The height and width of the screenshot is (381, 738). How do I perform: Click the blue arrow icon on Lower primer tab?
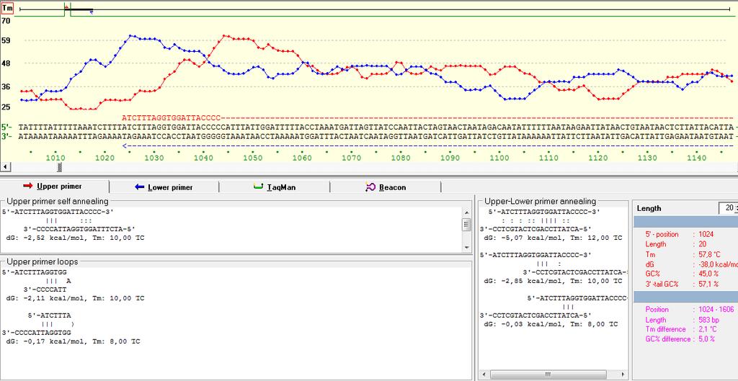click(x=139, y=187)
